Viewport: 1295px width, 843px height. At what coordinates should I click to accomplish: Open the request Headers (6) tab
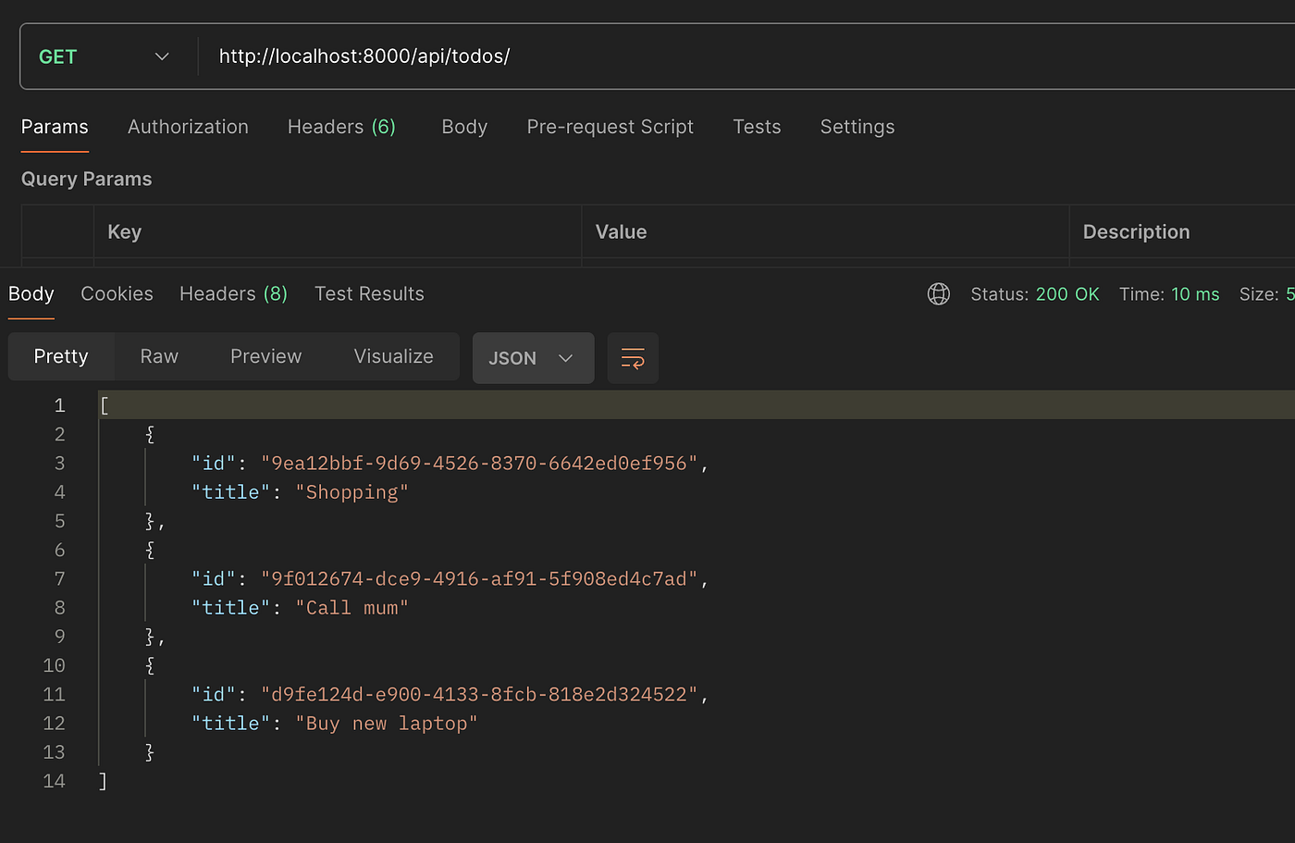(x=341, y=127)
